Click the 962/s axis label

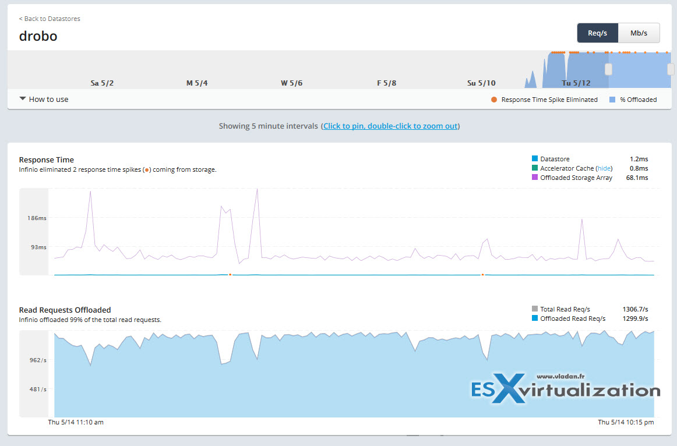(x=38, y=360)
